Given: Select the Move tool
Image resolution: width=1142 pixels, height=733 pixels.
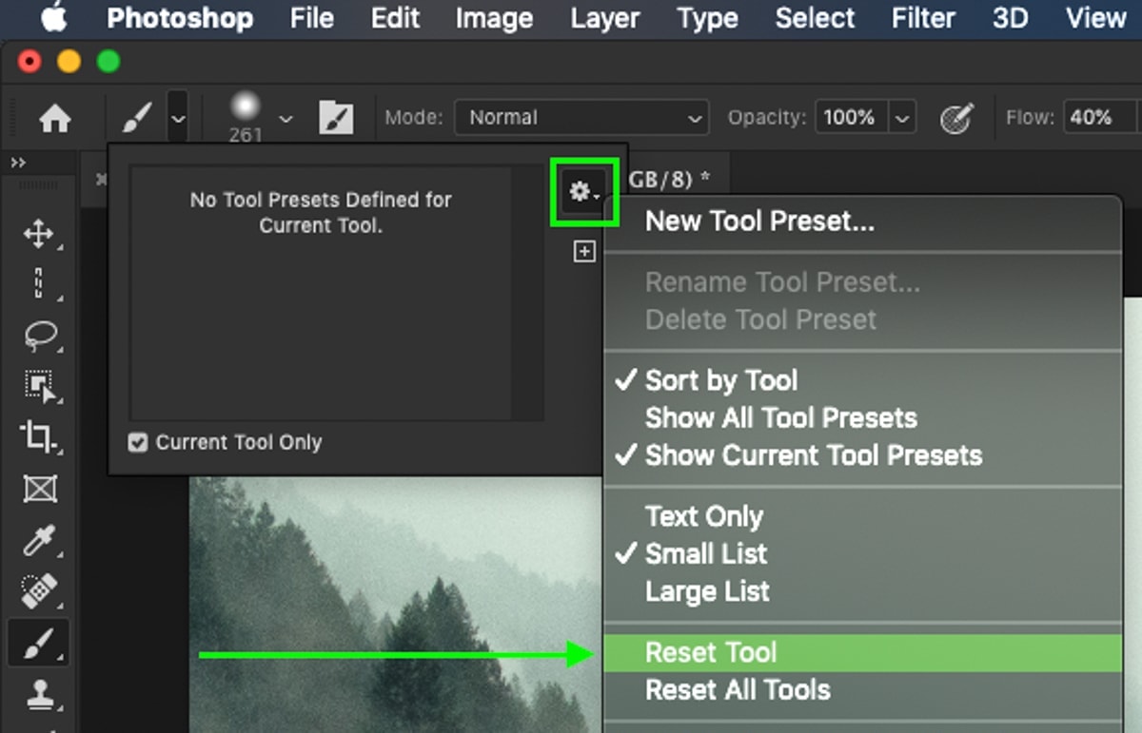Looking at the screenshot, I should click(x=38, y=234).
